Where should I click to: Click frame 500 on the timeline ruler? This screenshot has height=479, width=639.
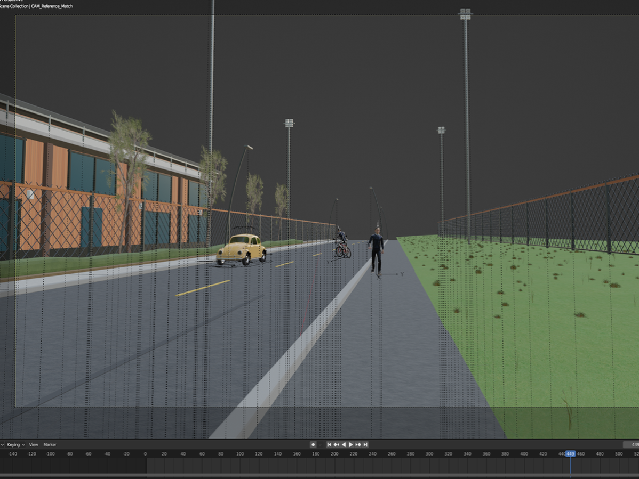(619, 454)
